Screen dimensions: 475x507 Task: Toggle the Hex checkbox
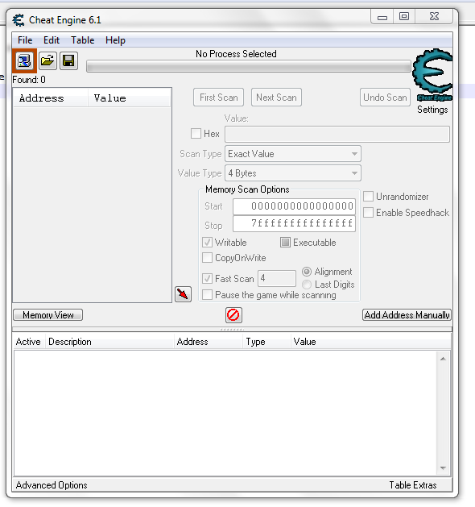coord(196,134)
